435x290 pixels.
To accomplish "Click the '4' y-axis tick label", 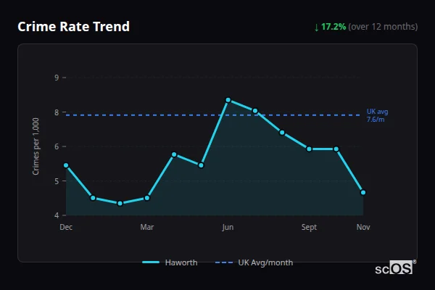I will click(x=57, y=215).
